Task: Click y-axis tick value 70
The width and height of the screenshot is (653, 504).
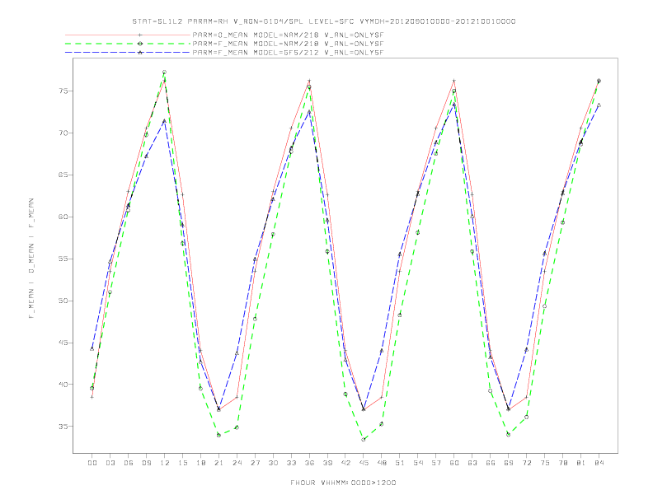Action: pyautogui.click(x=63, y=133)
